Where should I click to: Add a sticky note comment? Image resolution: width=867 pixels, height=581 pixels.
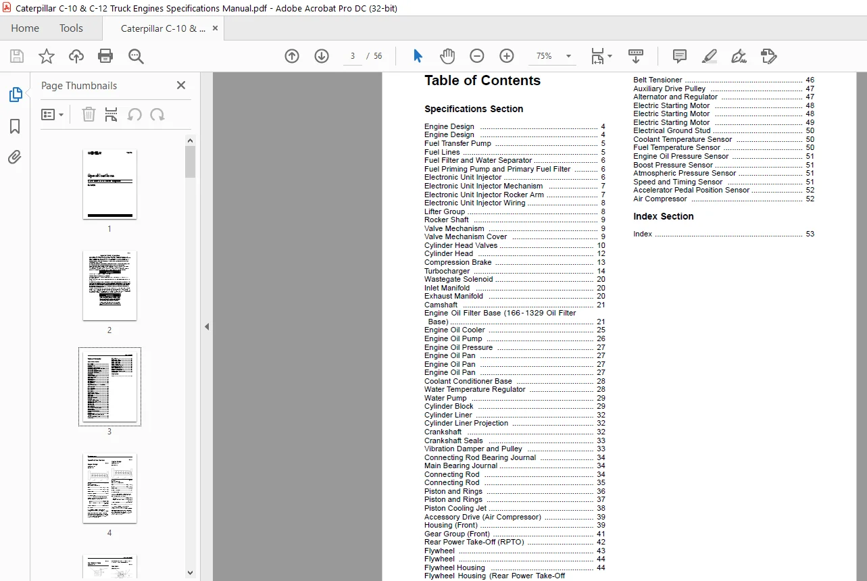click(680, 56)
